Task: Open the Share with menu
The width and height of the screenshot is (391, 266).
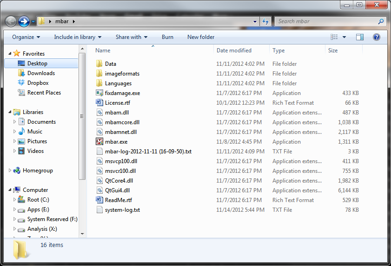Action: click(131, 37)
